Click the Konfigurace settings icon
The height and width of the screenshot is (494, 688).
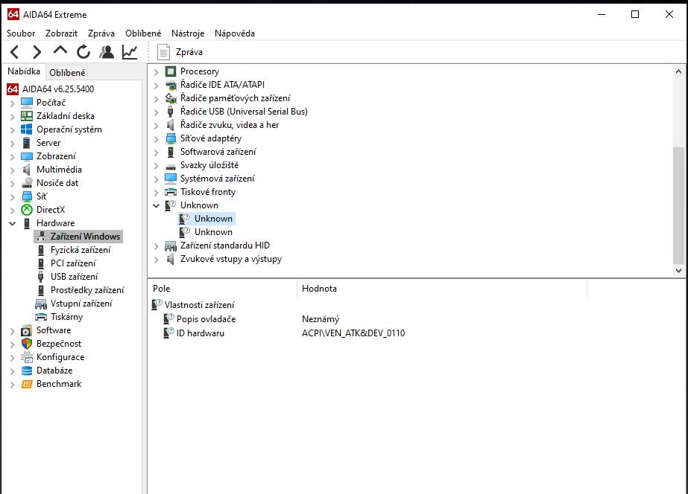click(x=27, y=357)
